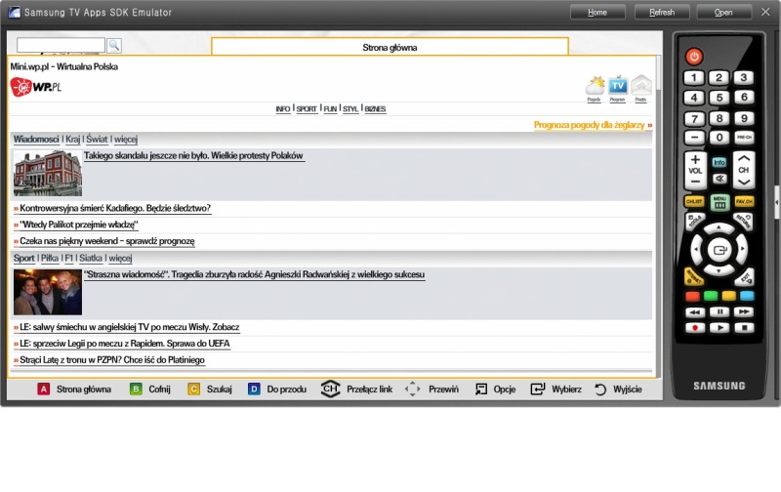The image size is (781, 492).
Task: Click the collapse arrow handle at right window edge
Action: 777,202
